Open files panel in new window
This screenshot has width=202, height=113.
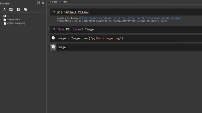[39, 3]
